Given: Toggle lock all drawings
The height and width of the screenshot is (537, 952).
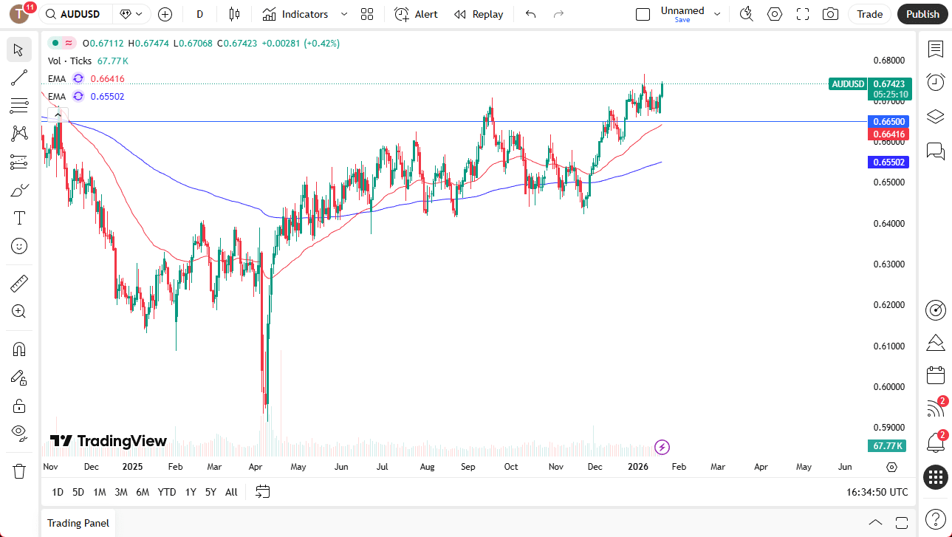Looking at the screenshot, I should pos(19,406).
